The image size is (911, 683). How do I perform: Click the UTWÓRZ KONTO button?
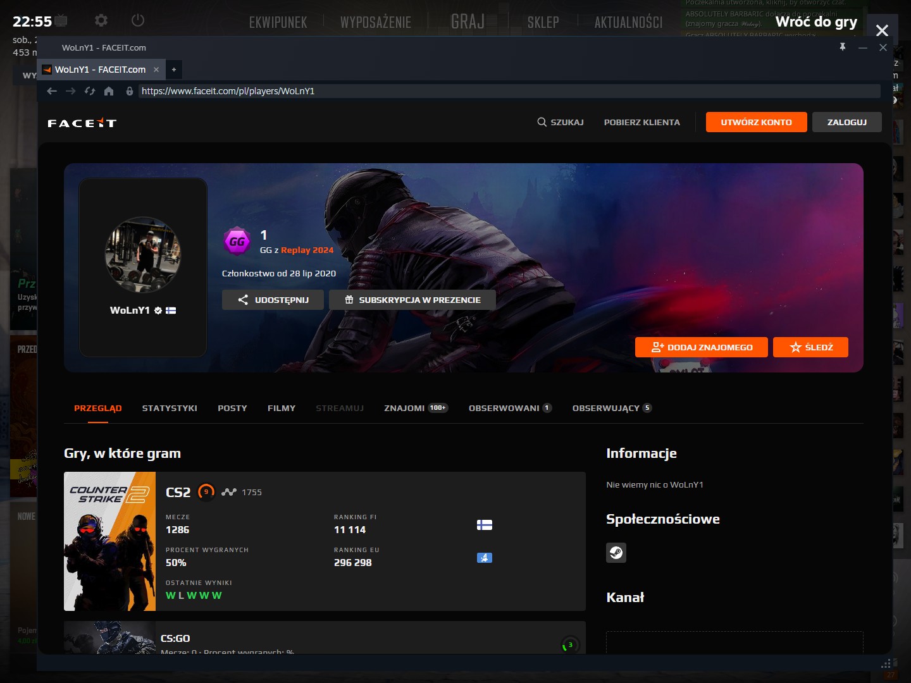(x=757, y=122)
